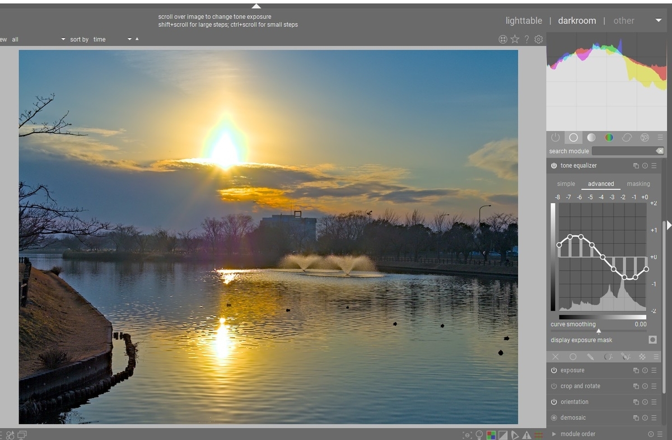Image resolution: width=672 pixels, height=440 pixels.
Task: Switch to simple tab
Action: [x=566, y=184]
